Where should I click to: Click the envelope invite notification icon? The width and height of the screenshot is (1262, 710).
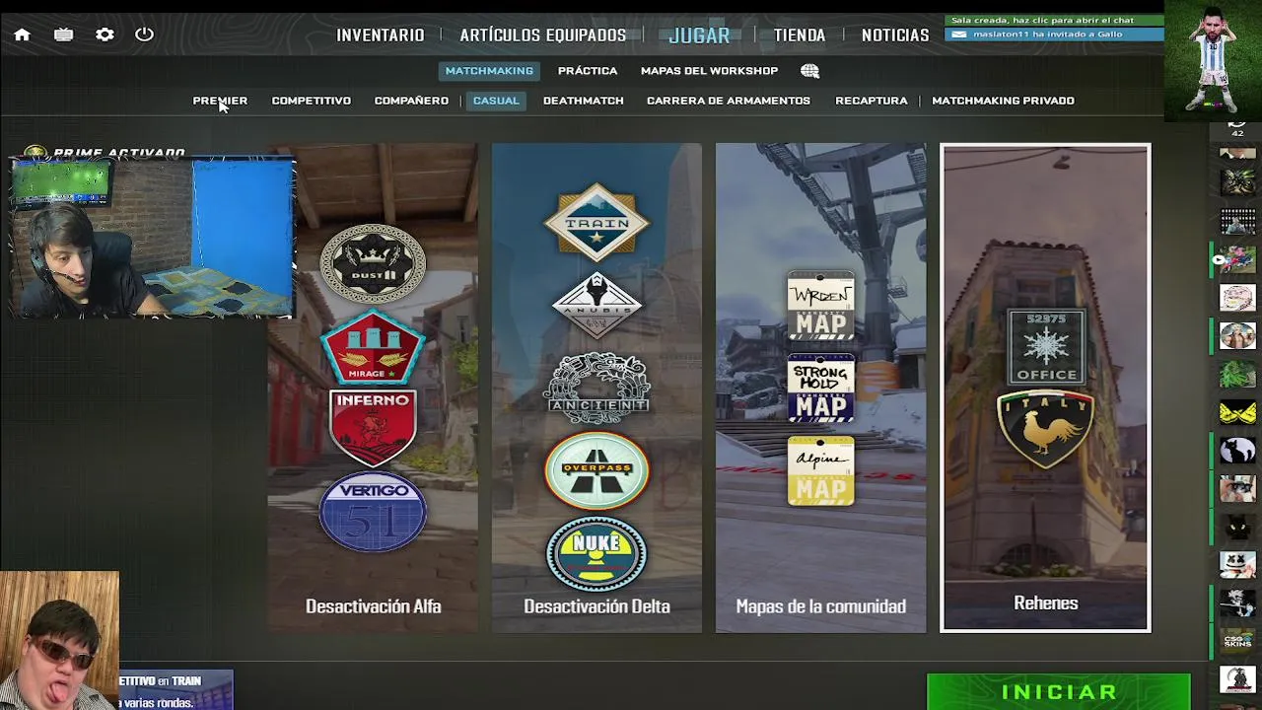pos(958,35)
